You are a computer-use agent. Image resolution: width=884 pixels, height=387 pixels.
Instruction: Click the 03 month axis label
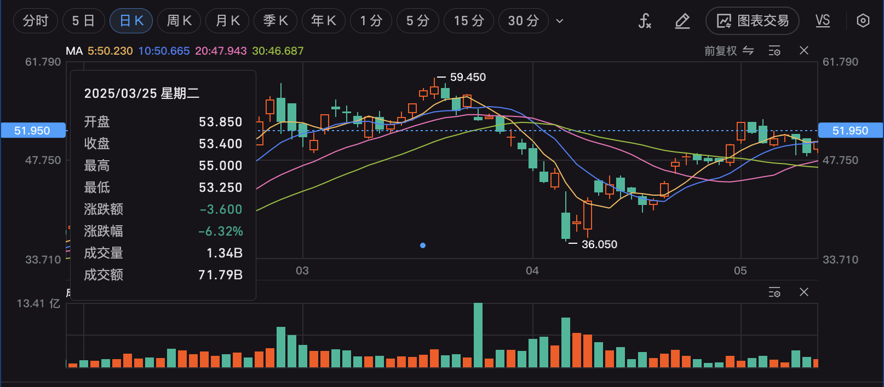302,271
